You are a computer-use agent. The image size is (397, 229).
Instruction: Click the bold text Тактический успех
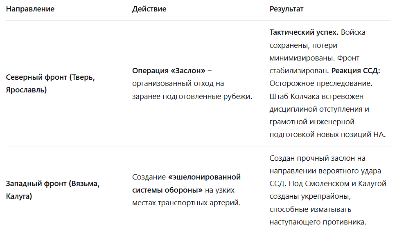(304, 32)
